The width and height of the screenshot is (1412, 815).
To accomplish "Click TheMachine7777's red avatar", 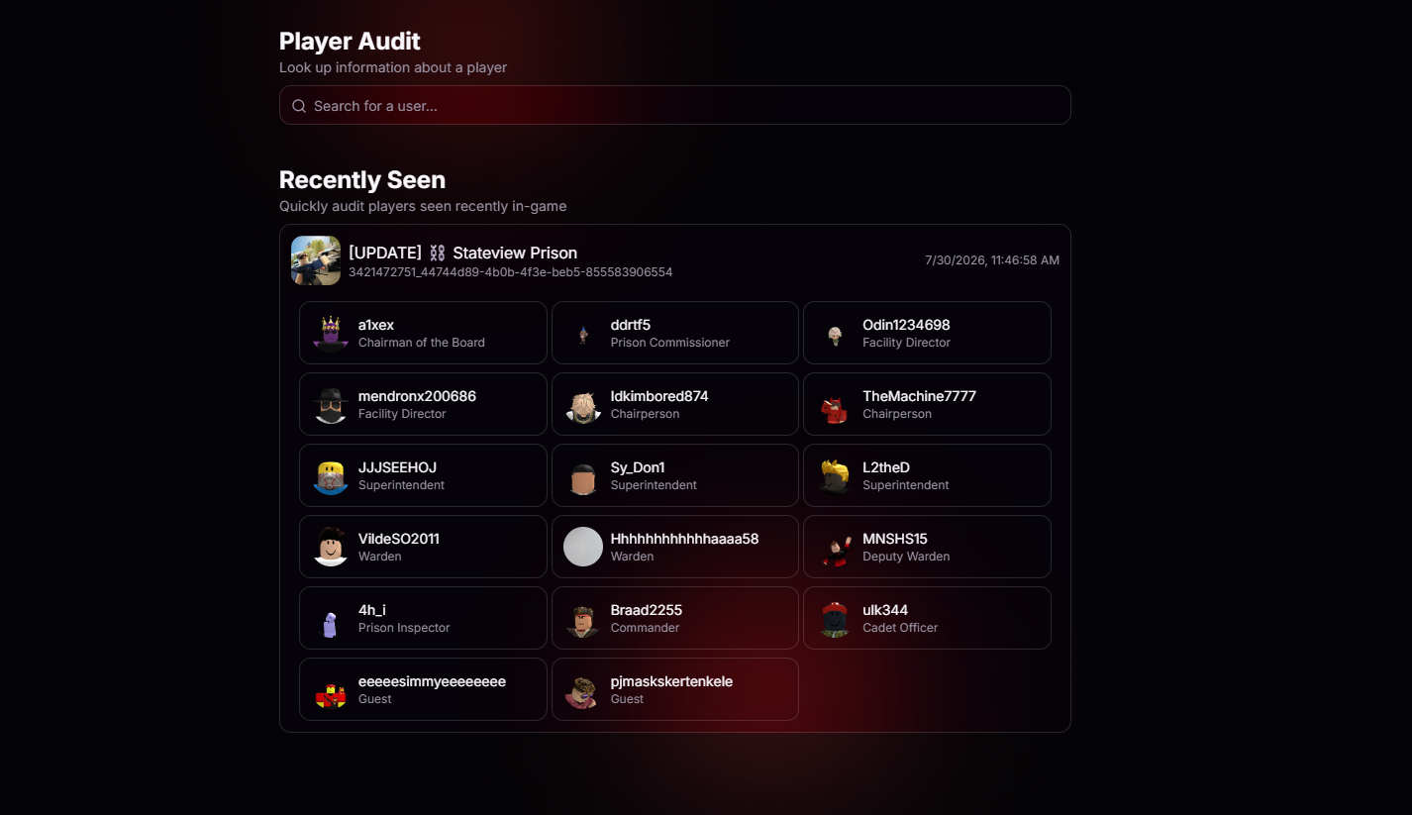I will 835,404.
